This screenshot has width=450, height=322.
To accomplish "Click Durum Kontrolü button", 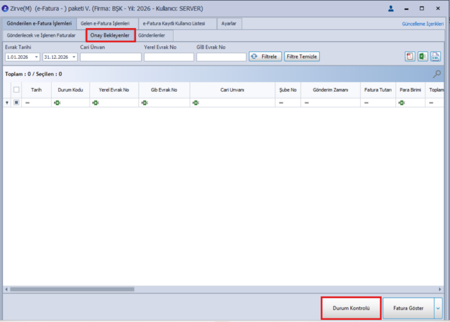I will pyautogui.click(x=351, y=308).
